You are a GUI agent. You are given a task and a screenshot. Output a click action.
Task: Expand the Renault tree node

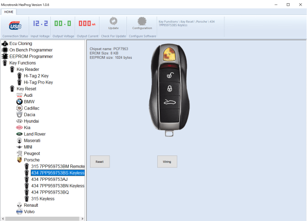(31, 205)
